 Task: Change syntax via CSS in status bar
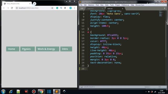point(160,87)
